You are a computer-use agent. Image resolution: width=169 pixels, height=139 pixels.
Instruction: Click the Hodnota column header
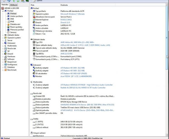point(87,5)
